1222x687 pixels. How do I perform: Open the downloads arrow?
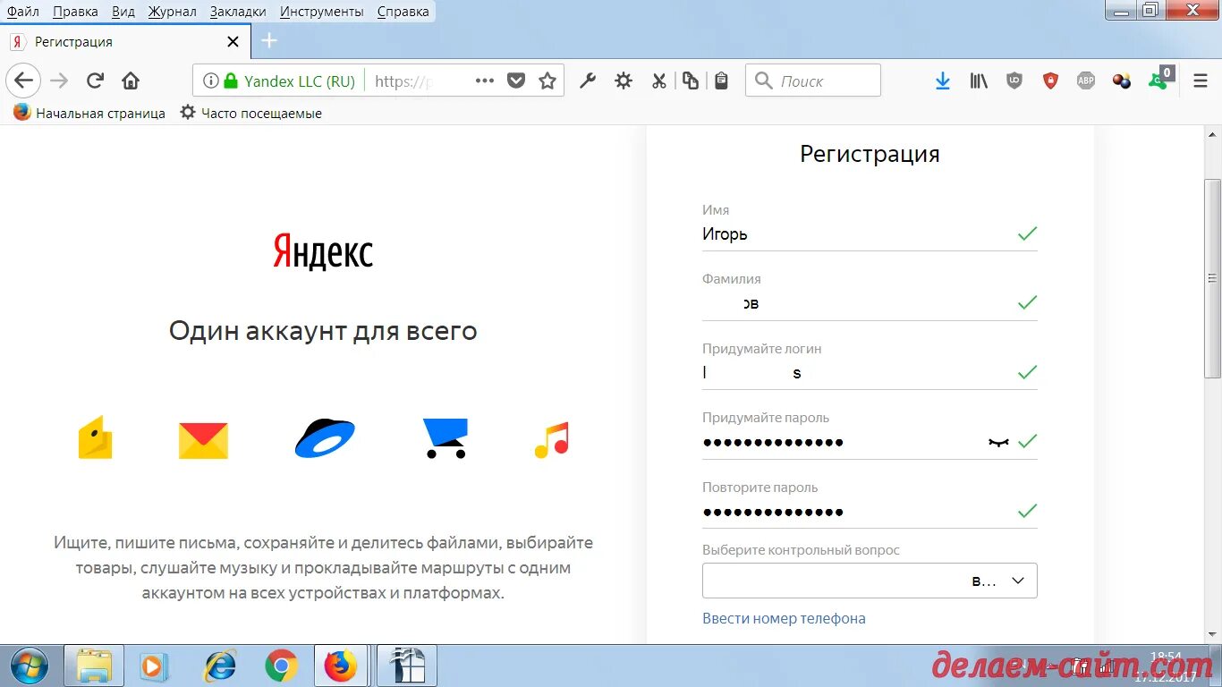pos(942,81)
